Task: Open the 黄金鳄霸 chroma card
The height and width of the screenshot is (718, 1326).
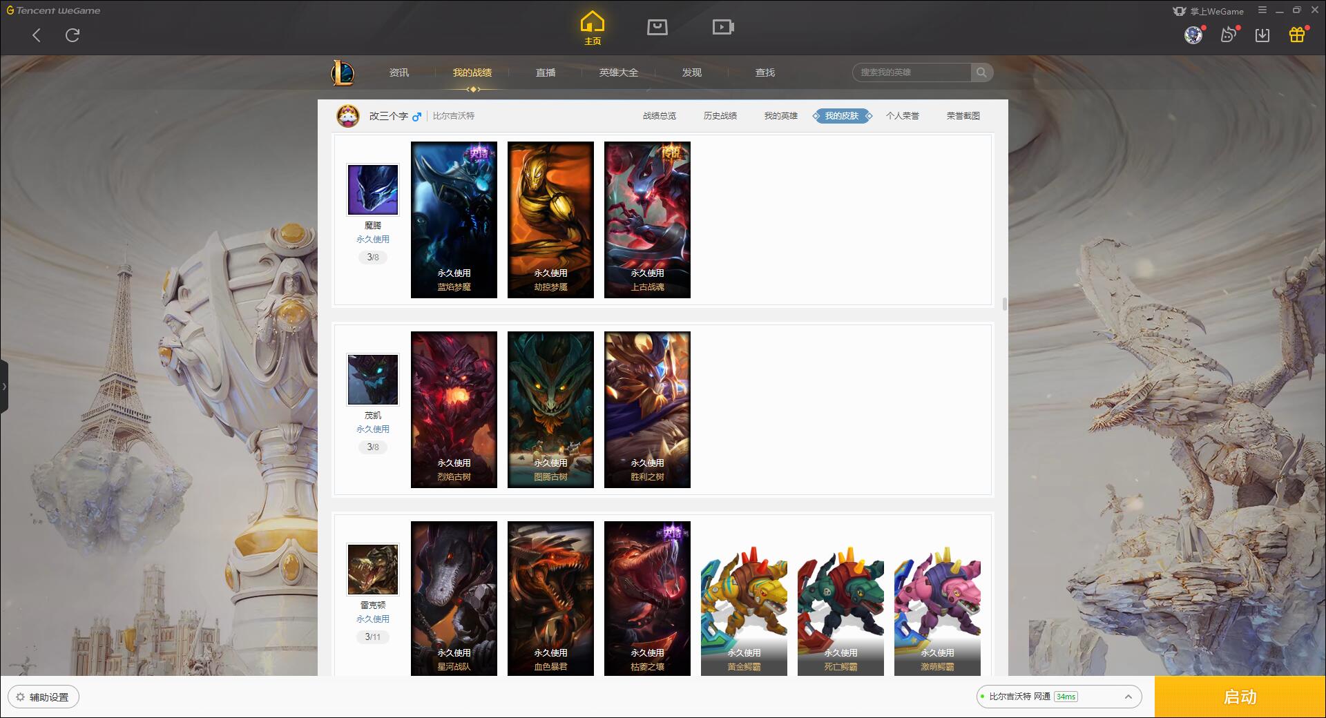Action: click(x=744, y=599)
